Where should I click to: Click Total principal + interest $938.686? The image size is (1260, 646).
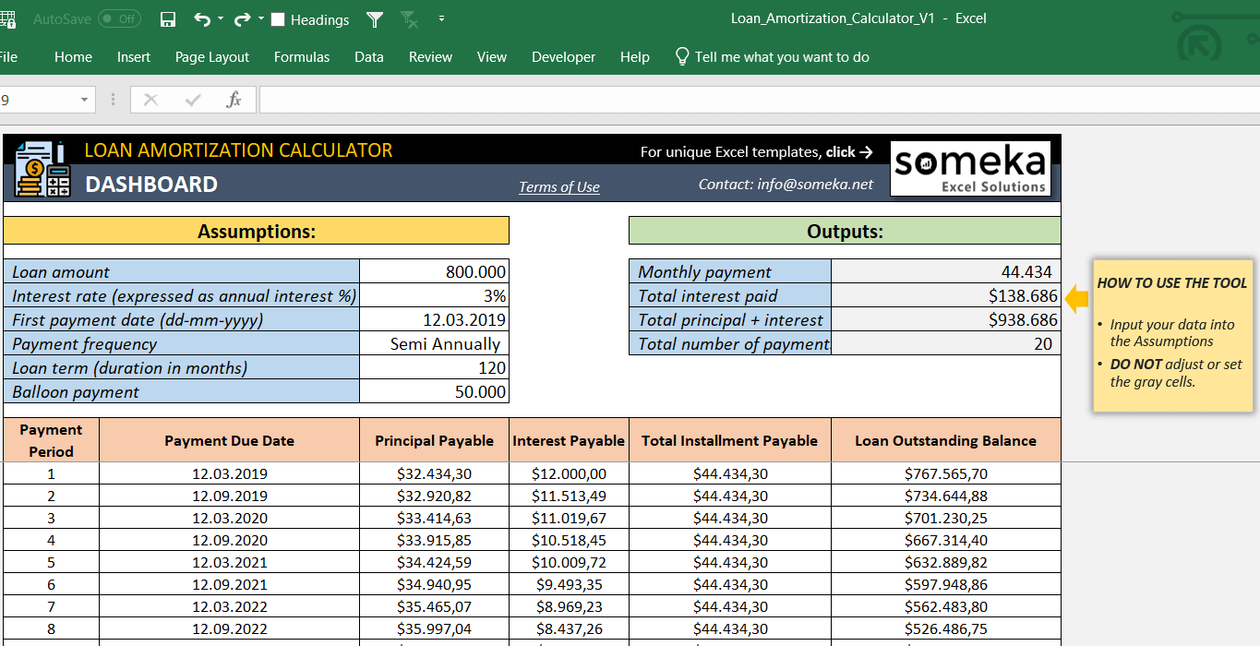coord(946,320)
